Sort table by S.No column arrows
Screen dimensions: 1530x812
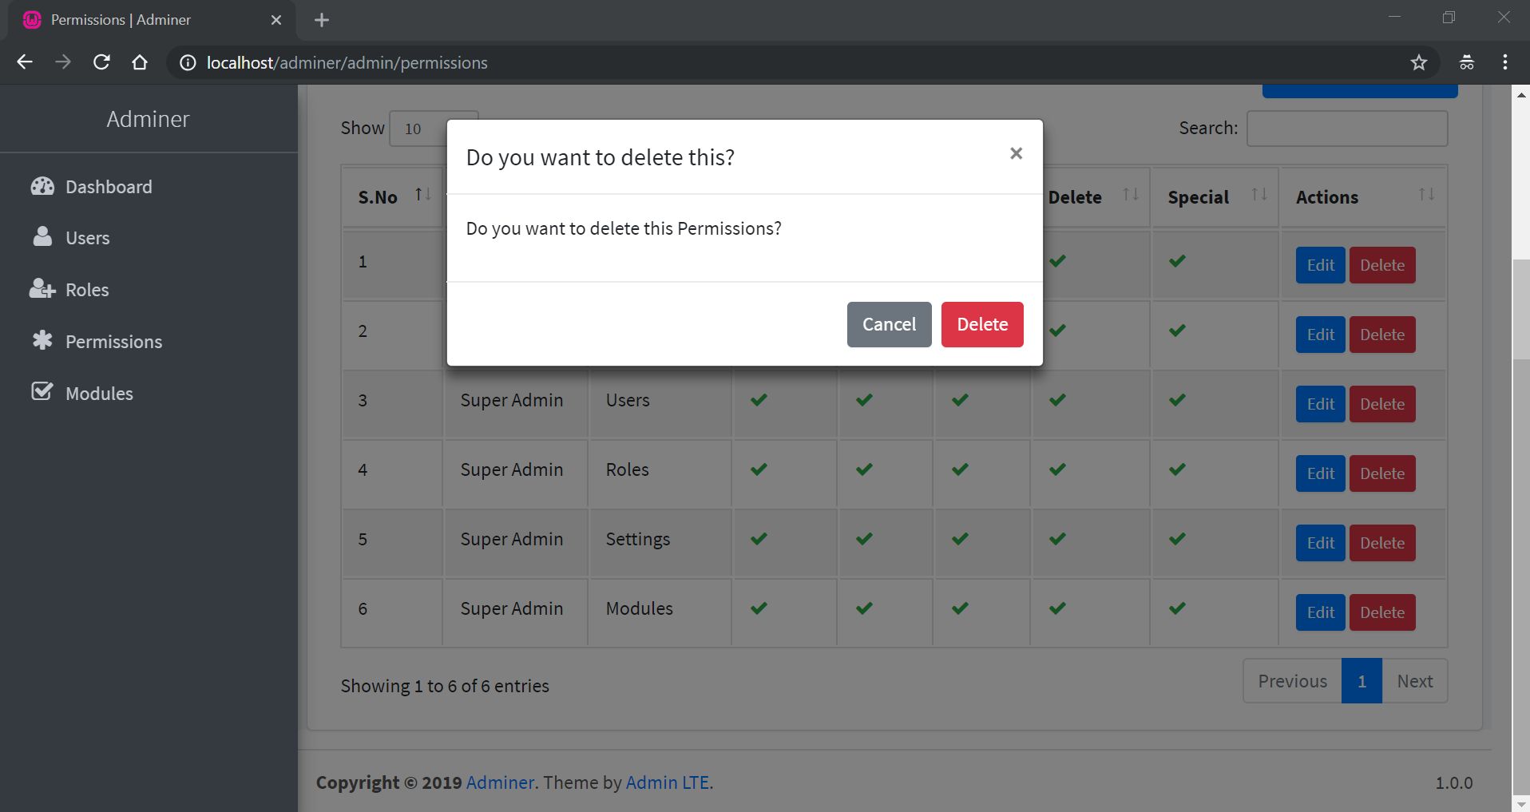pyautogui.click(x=422, y=195)
